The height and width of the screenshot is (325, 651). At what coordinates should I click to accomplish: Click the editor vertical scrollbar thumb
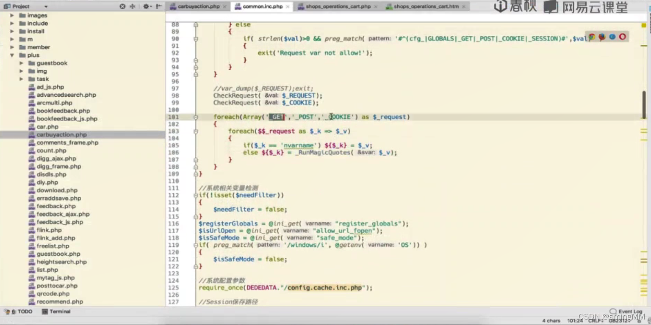[645, 105]
